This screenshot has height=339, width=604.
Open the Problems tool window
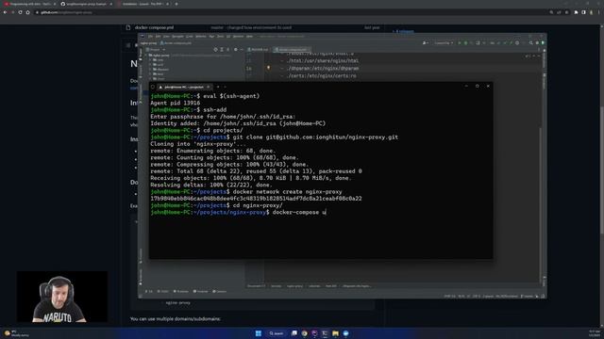click(181, 292)
